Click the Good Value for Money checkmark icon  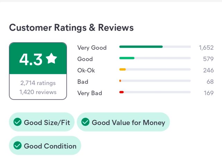pyautogui.click(x=85, y=122)
